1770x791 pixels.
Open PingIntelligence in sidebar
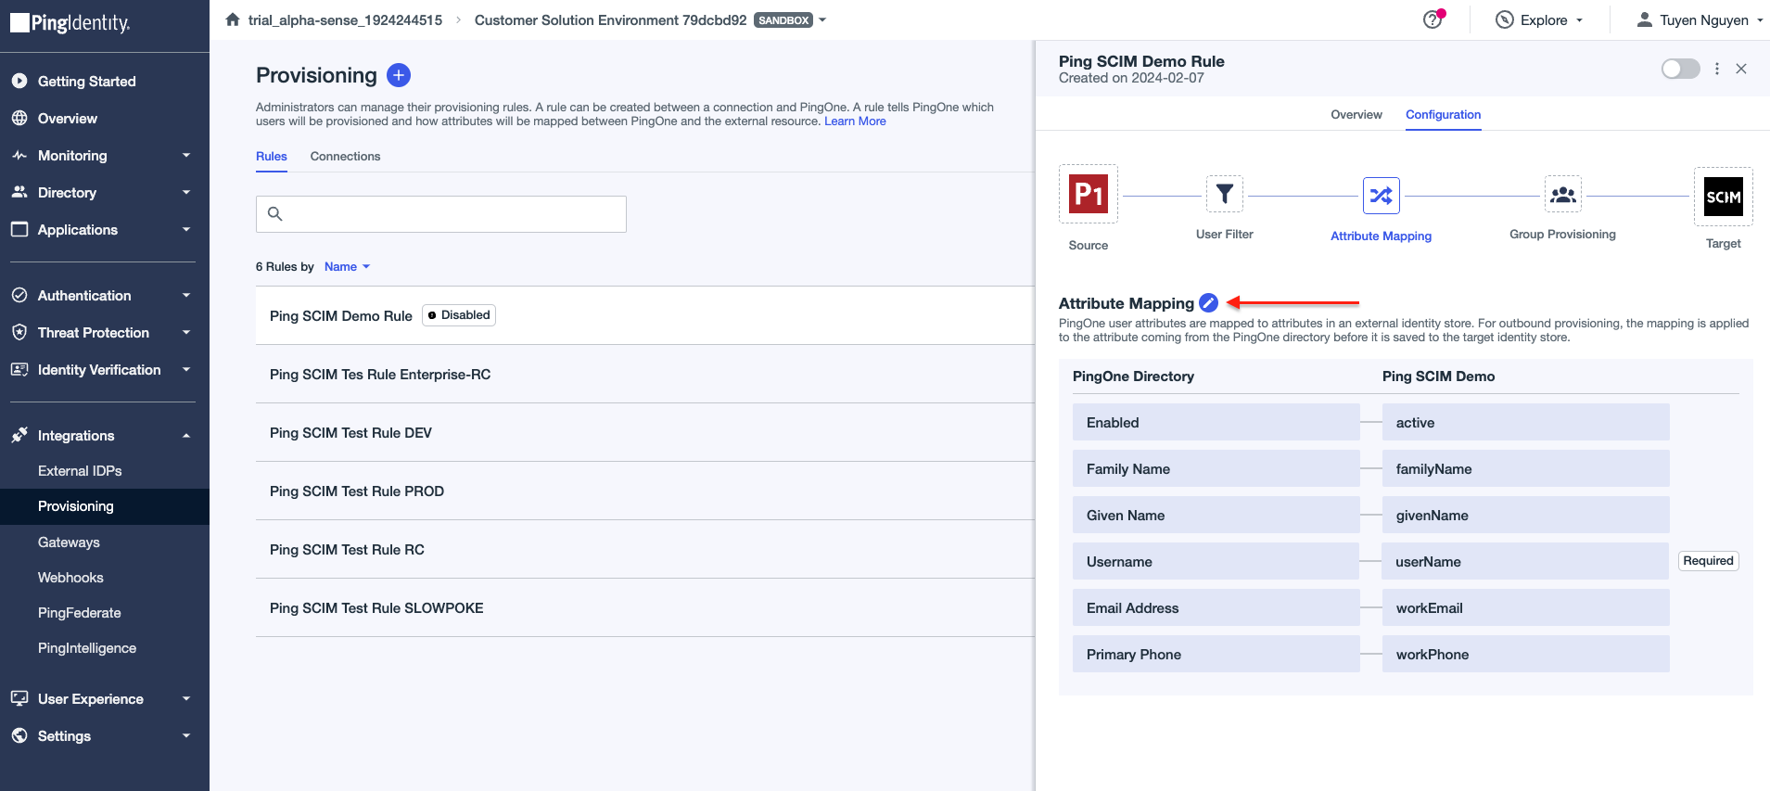(x=87, y=648)
